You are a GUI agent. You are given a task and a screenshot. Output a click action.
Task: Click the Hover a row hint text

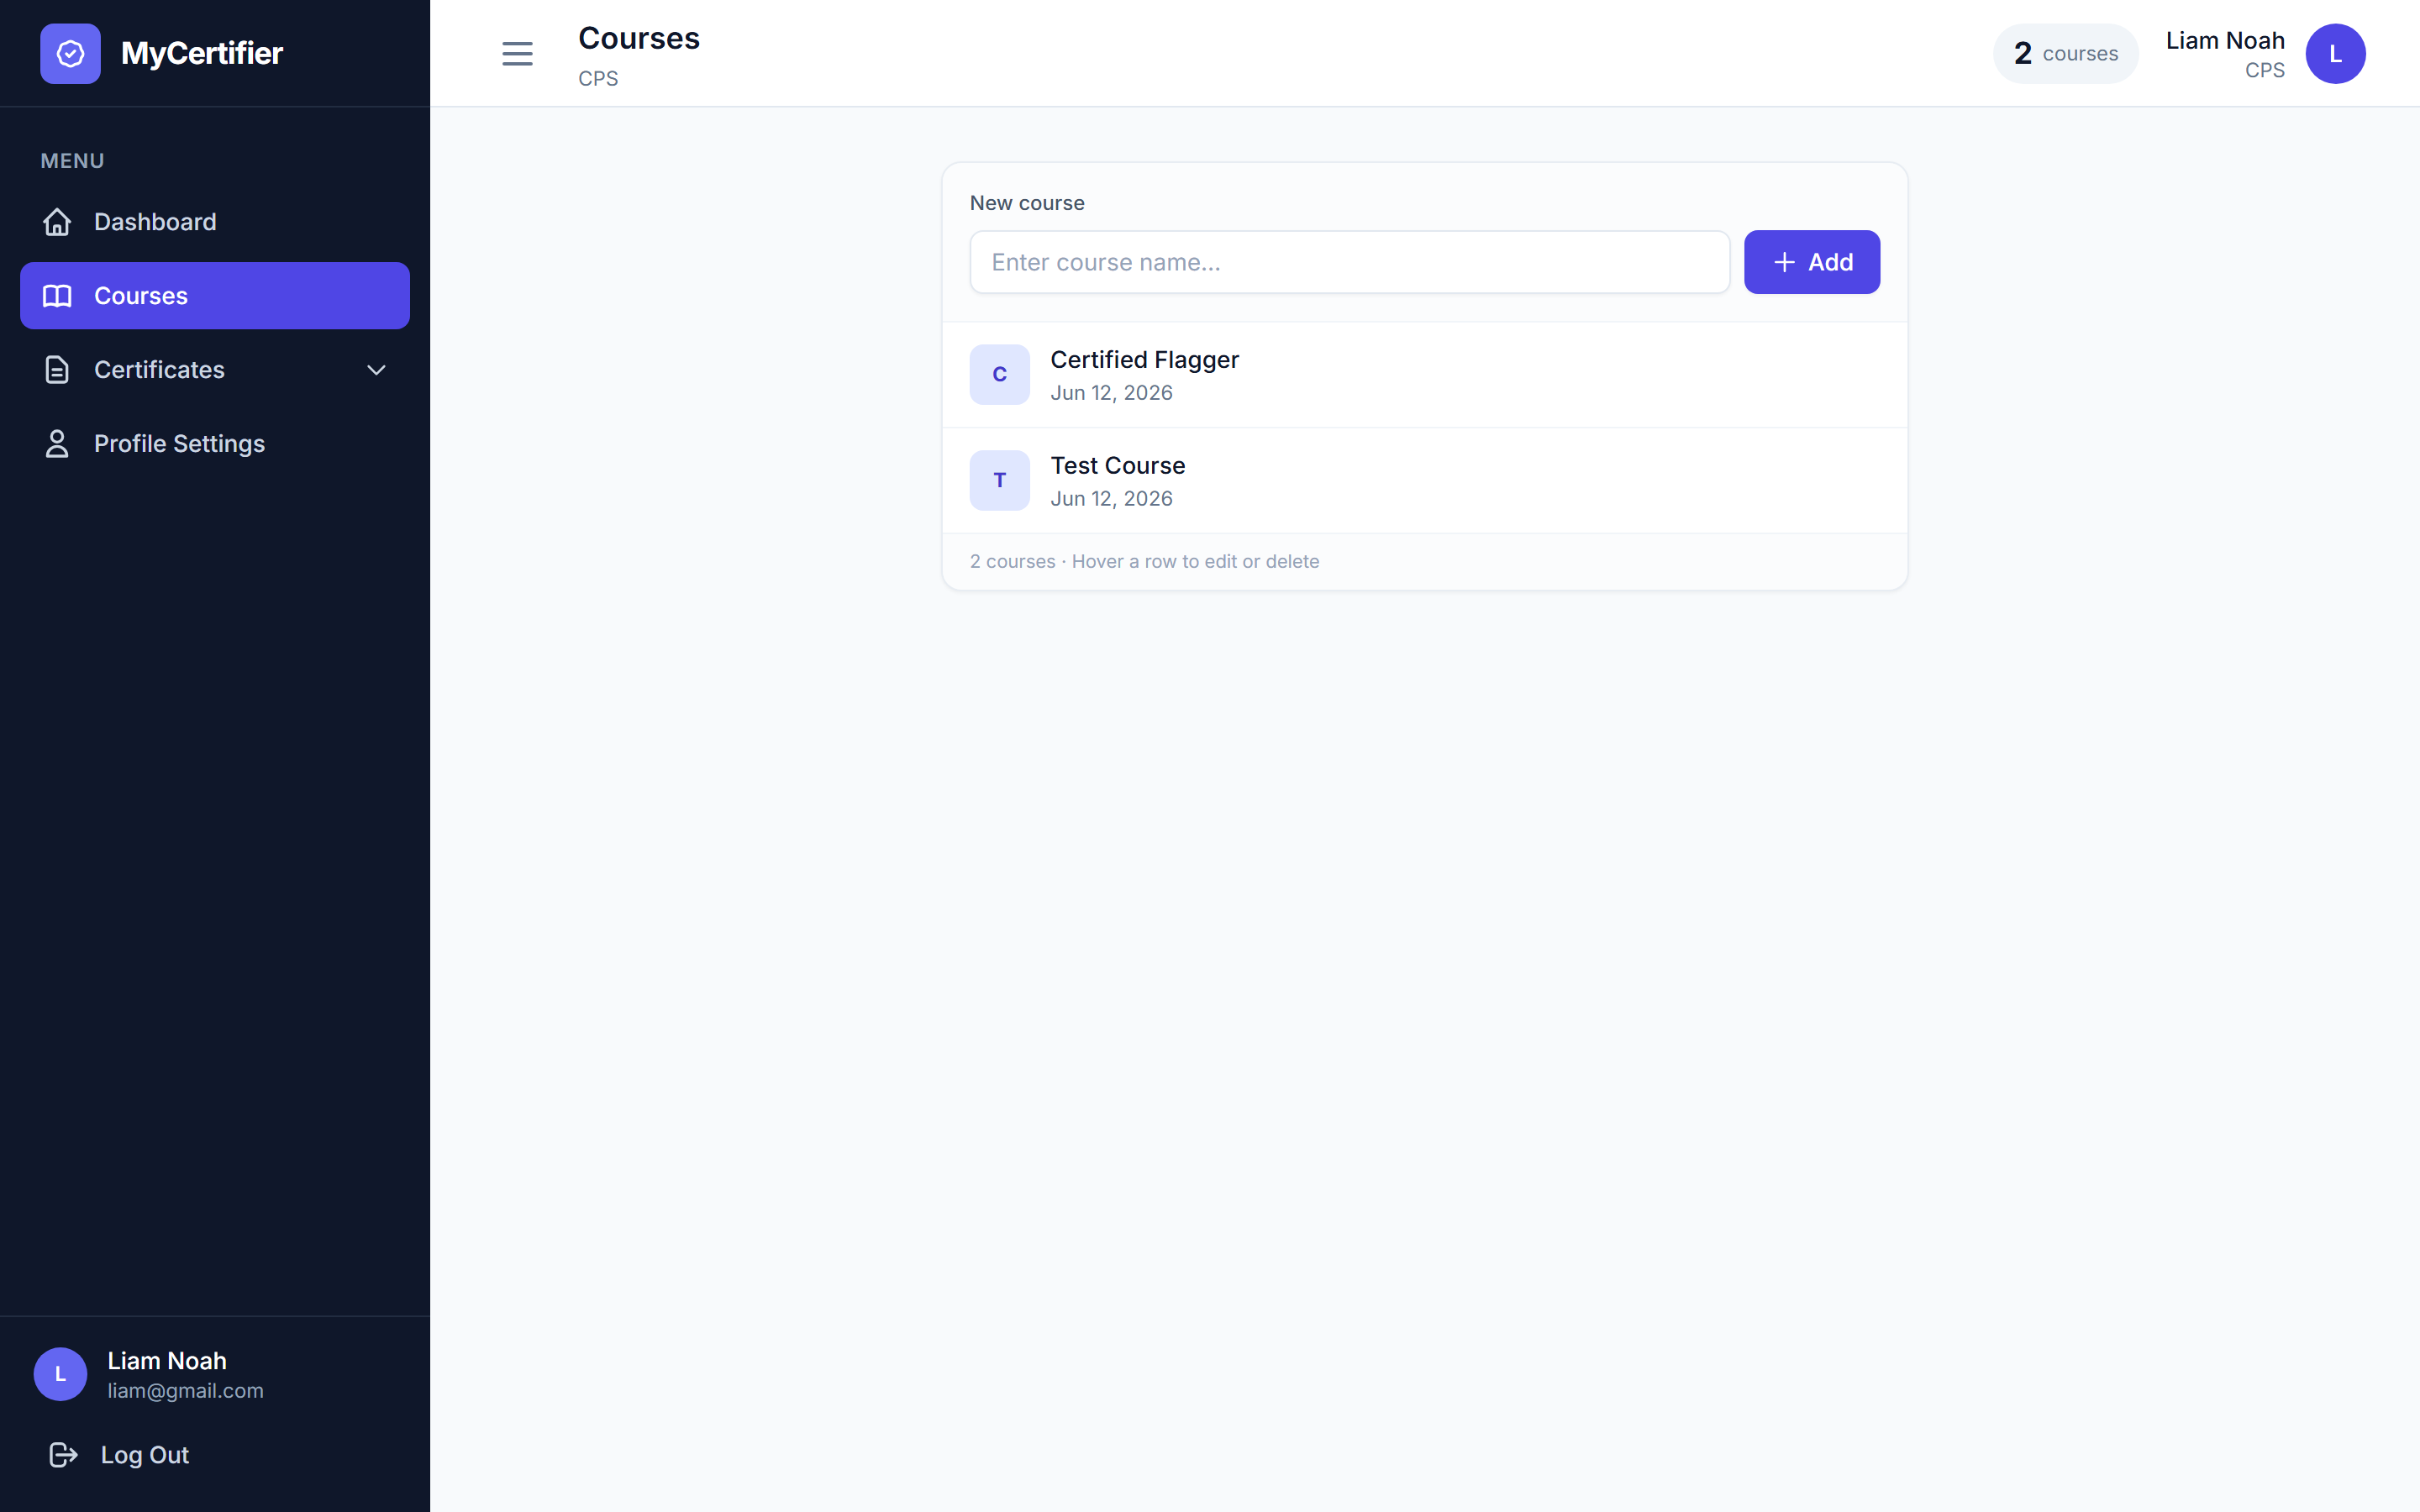pyautogui.click(x=1195, y=562)
